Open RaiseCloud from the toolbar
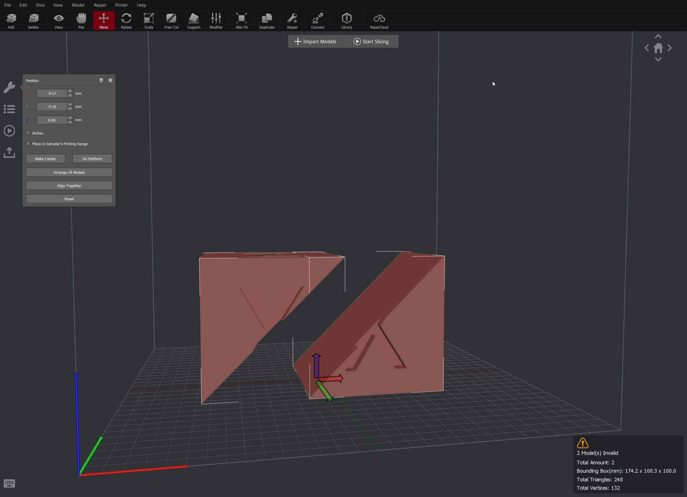 point(378,20)
